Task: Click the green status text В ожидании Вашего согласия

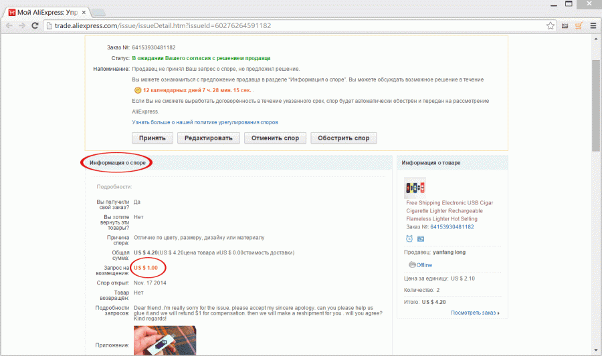Action: [201, 58]
